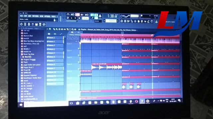This screenshot has height=119, width=213.
Task: Click the floppy disk save icon
Action: tap(36, 24)
